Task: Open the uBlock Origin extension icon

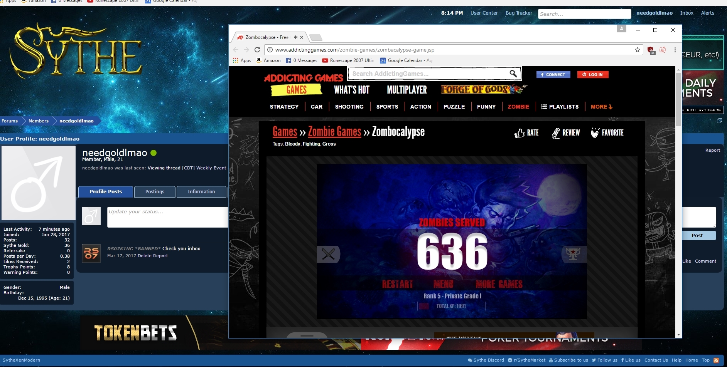Action: (x=651, y=50)
